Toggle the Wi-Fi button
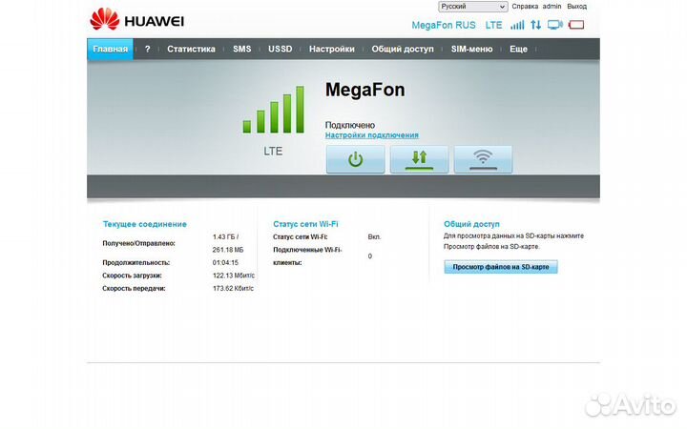Image resolution: width=687 pixels, height=429 pixels. [x=483, y=159]
